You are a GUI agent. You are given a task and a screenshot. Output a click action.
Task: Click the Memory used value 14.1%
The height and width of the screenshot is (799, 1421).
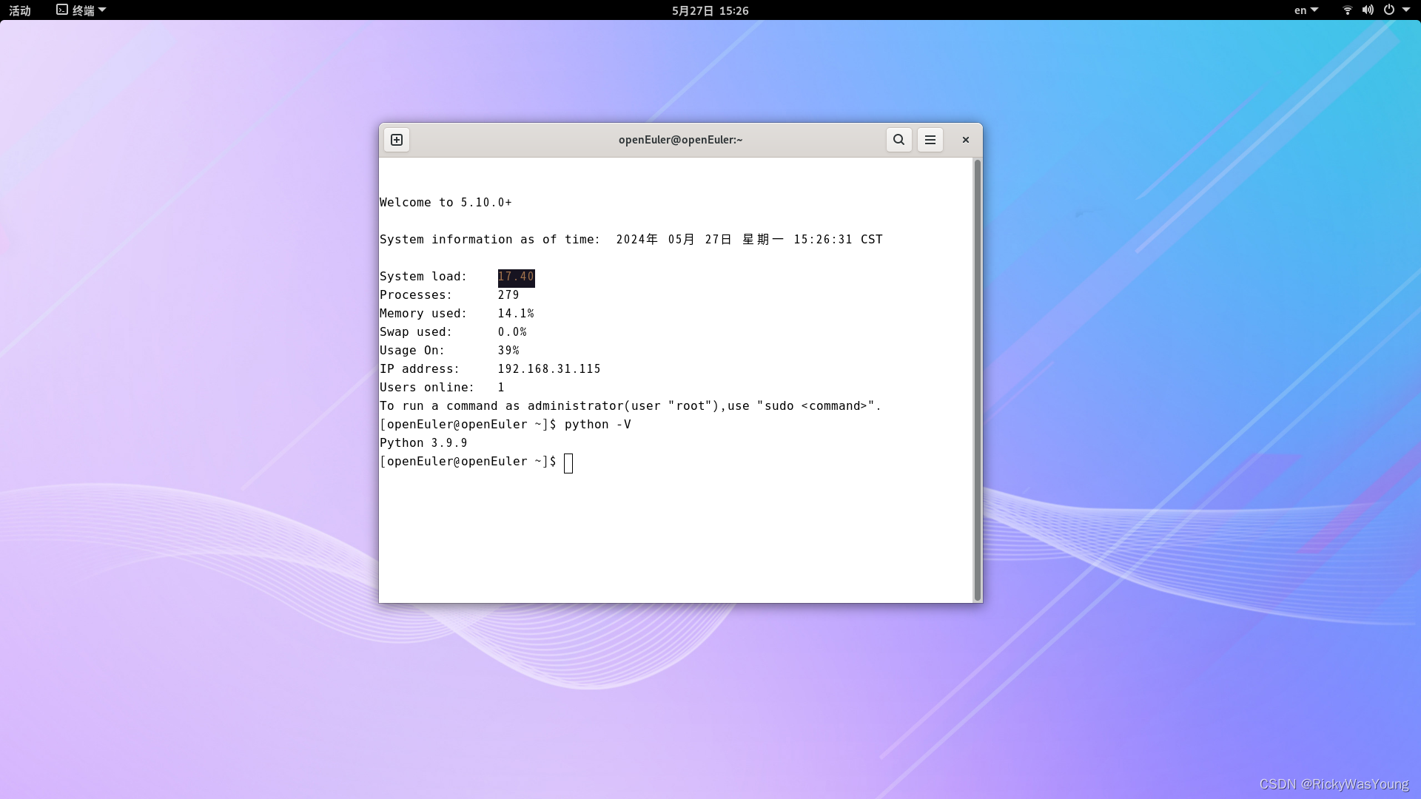tap(516, 314)
